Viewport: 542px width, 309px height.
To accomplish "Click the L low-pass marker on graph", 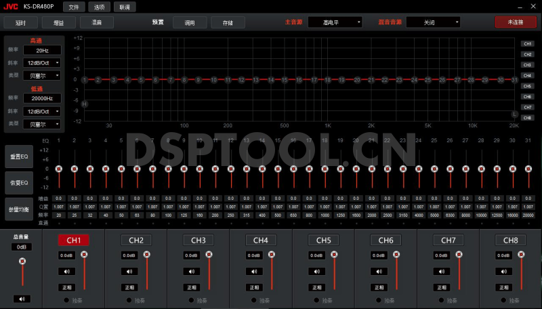I will pyautogui.click(x=514, y=114).
